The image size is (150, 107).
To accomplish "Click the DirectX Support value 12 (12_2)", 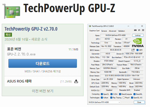I will tap(137, 61).
